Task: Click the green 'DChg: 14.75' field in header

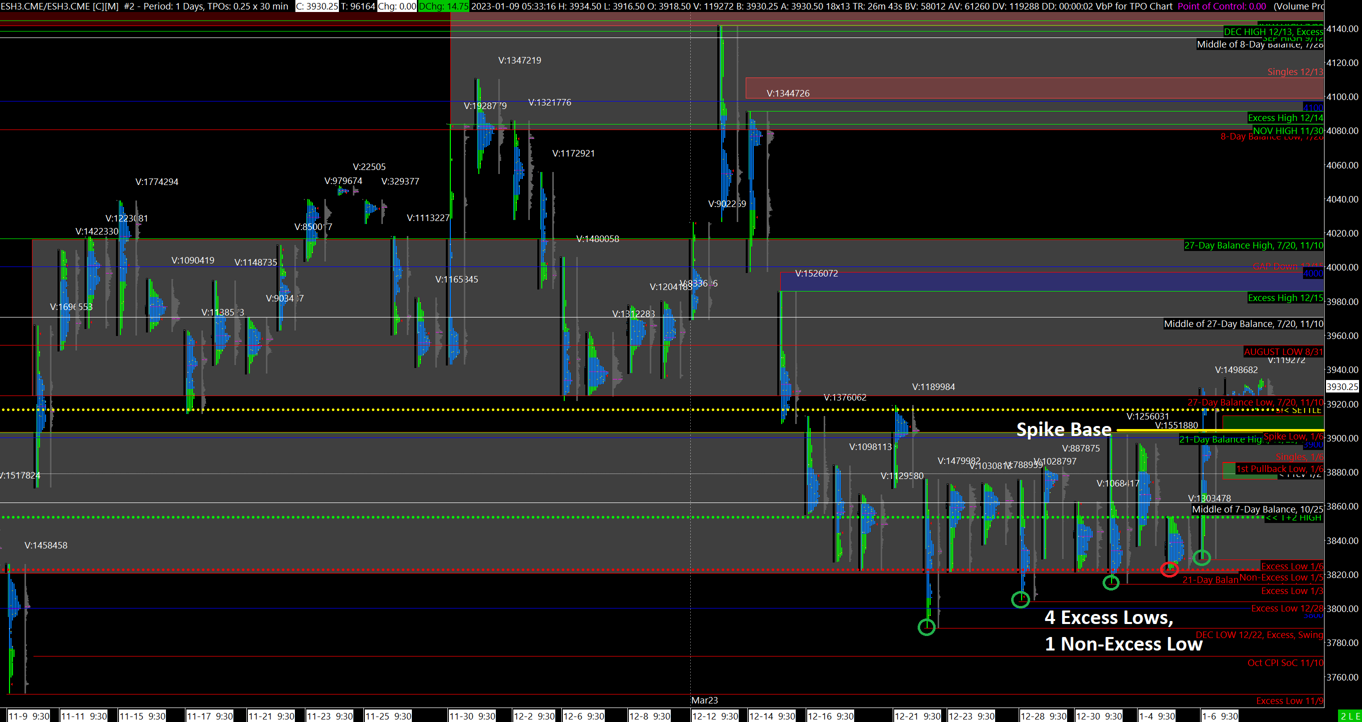Action: coord(443,6)
